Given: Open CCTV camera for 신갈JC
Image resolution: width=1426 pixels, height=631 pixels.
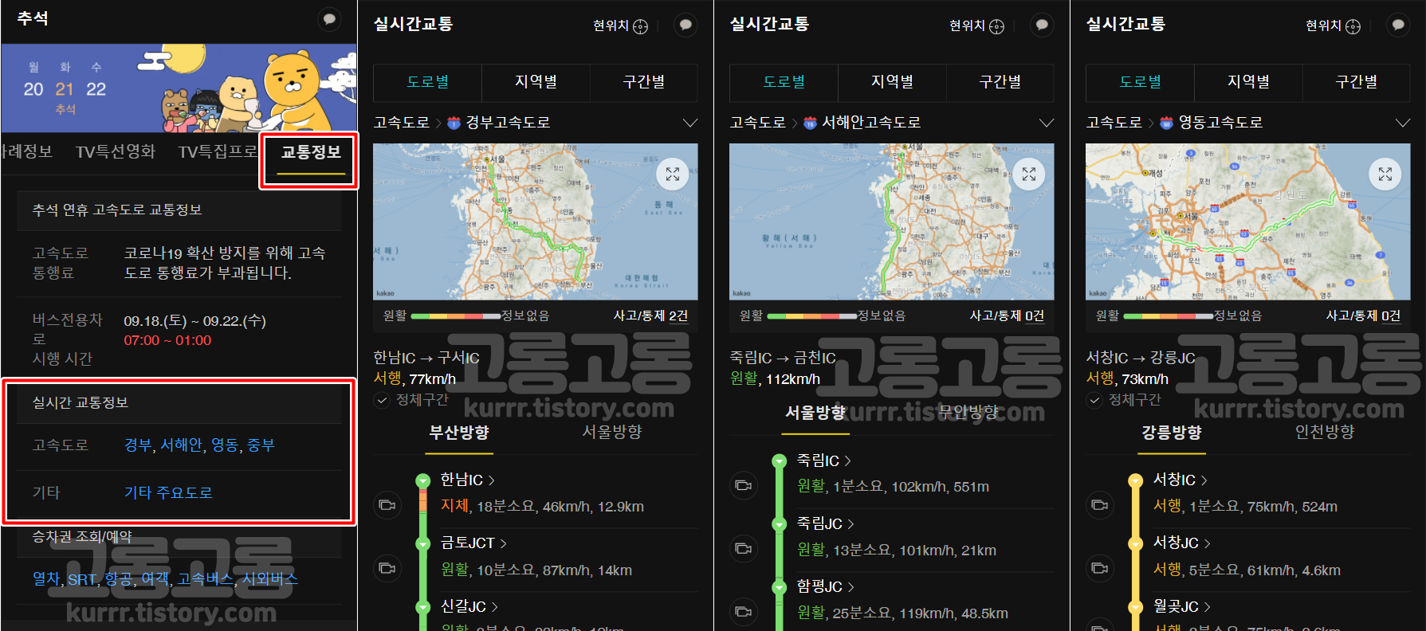Looking at the screenshot, I should point(387,625).
